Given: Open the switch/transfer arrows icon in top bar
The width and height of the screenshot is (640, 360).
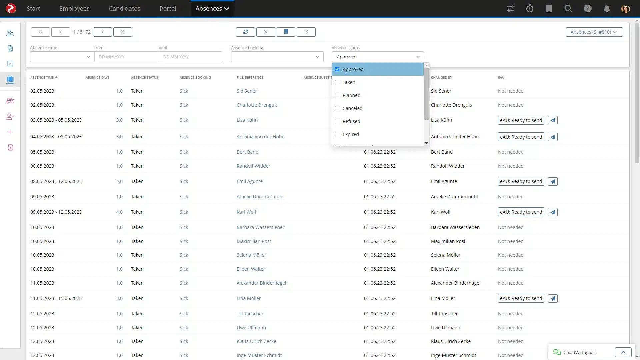Looking at the screenshot, I should click(x=510, y=8).
